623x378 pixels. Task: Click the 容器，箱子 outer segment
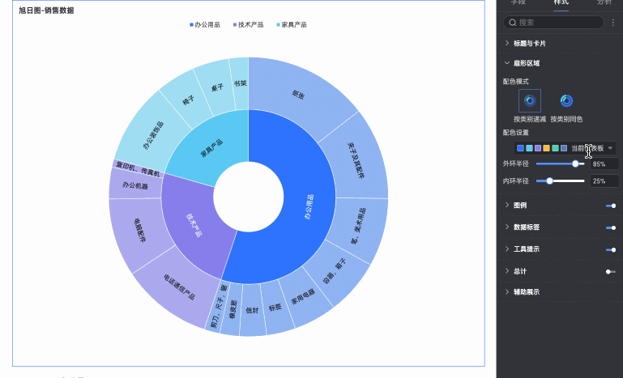tap(335, 272)
